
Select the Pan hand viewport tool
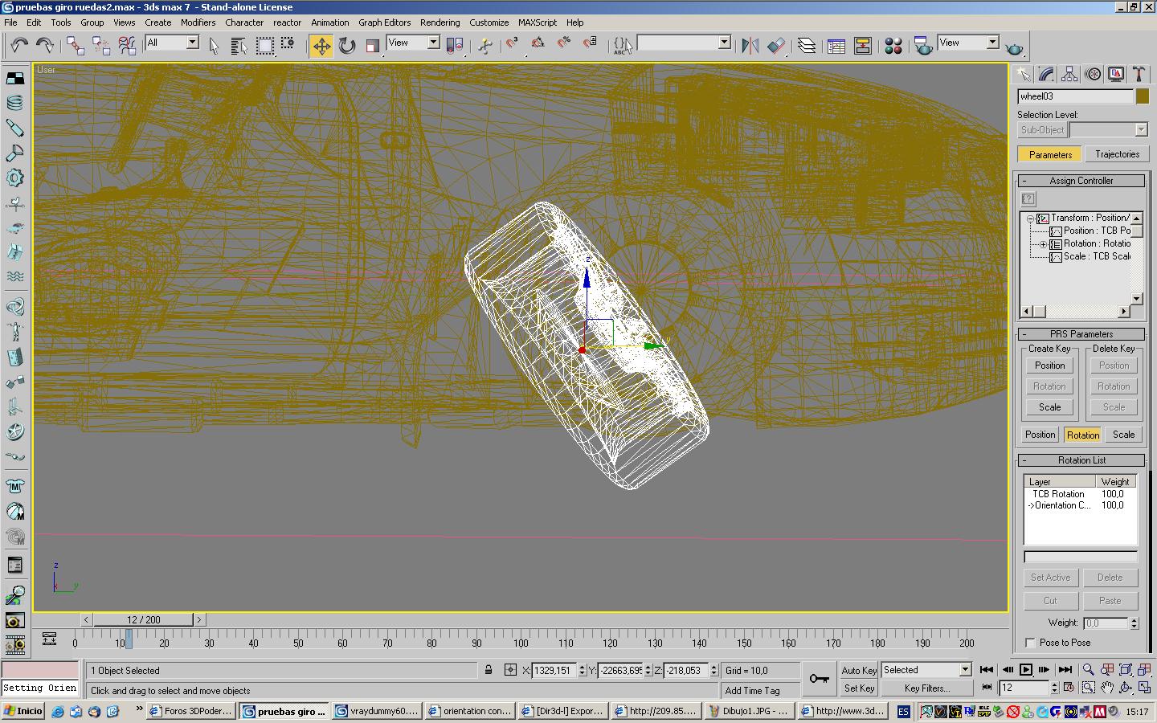(x=1107, y=688)
